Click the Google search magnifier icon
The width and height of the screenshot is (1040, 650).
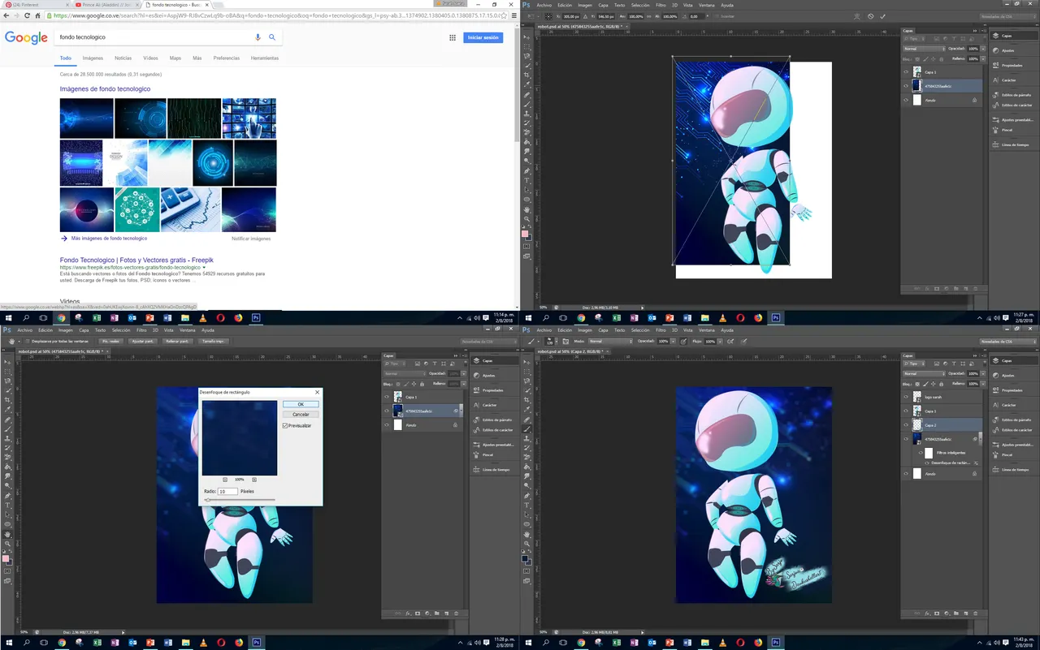[x=272, y=37]
